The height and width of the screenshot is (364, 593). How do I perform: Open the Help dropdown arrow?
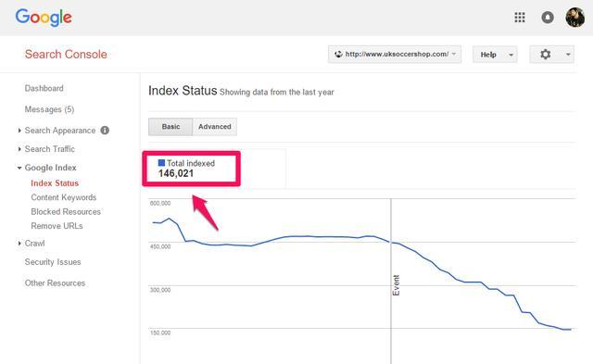(x=511, y=55)
